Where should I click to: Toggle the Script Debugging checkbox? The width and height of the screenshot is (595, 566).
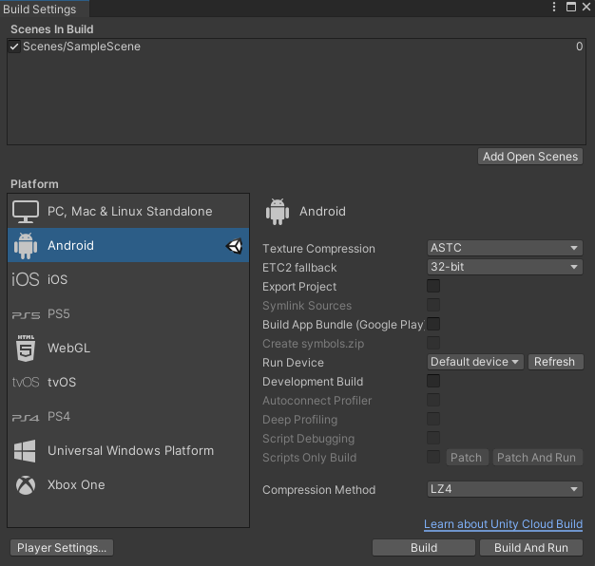click(433, 438)
